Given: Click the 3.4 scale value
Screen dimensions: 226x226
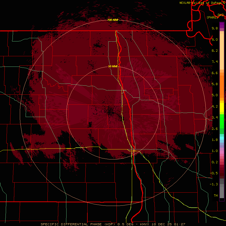Looking at the screenshot, I should click(x=215, y=118).
